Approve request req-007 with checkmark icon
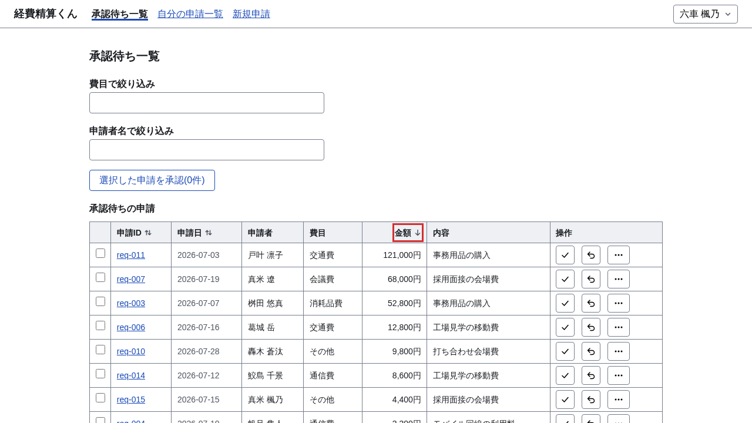This screenshot has width=752, height=423. click(x=565, y=279)
